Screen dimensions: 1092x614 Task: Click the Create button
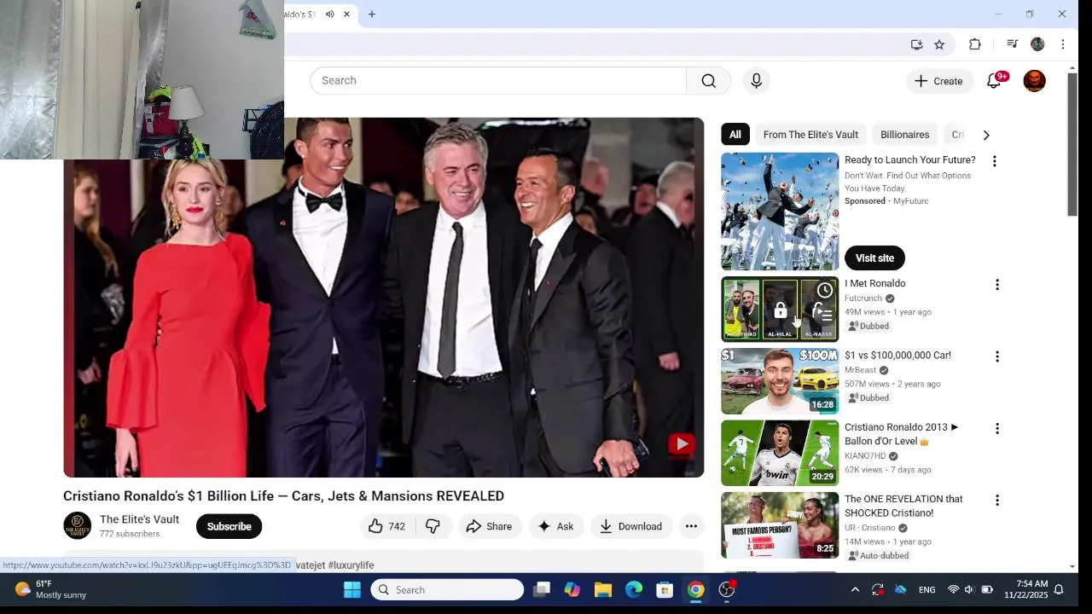pyautogui.click(x=938, y=81)
